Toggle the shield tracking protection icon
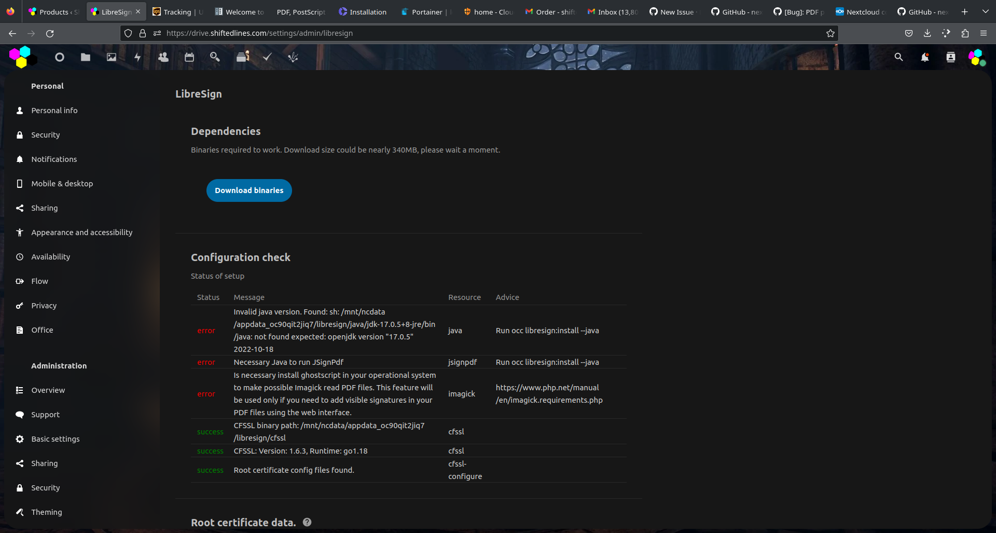The width and height of the screenshot is (996, 533). click(x=128, y=33)
